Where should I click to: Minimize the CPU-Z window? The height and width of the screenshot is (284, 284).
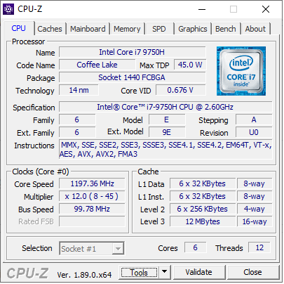click(202, 9)
